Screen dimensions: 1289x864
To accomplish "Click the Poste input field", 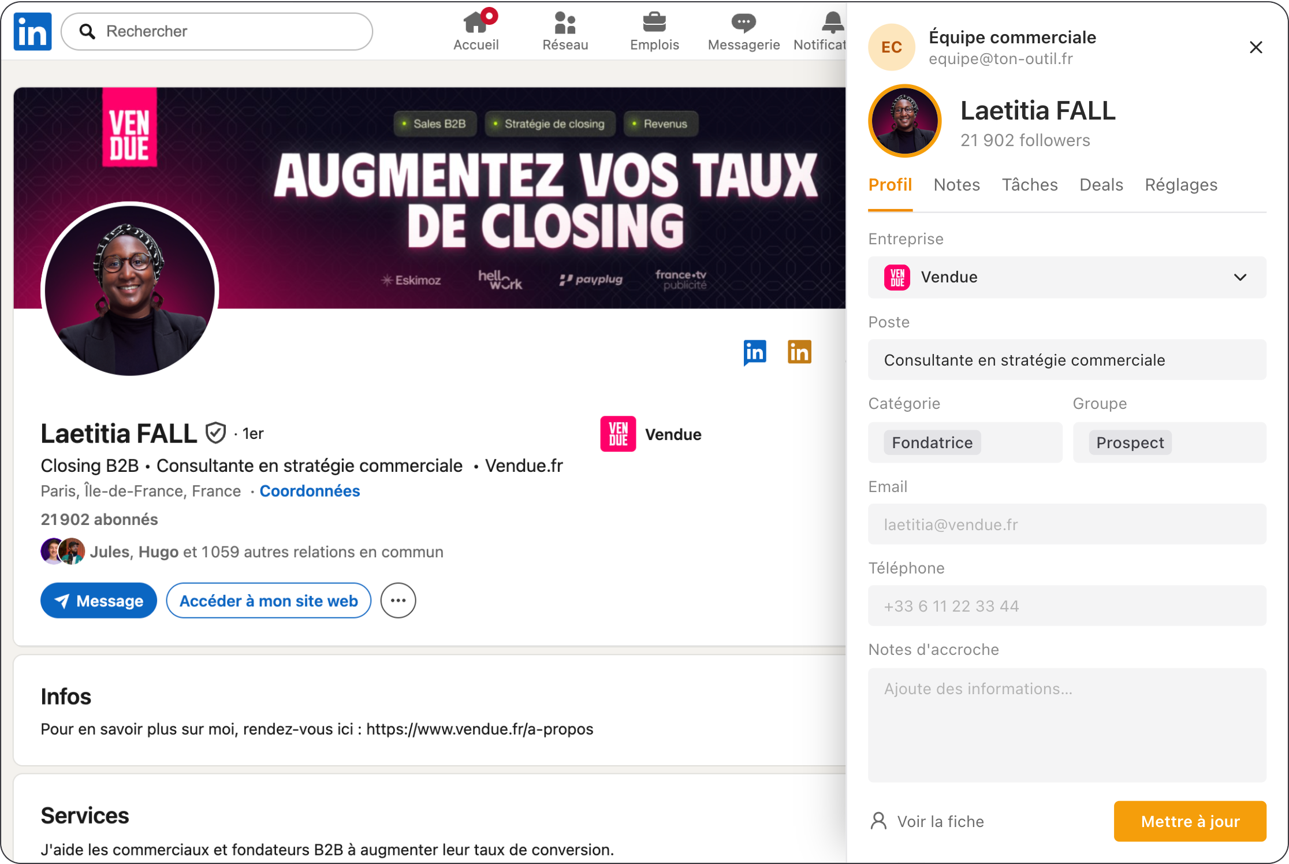I will [x=1067, y=360].
